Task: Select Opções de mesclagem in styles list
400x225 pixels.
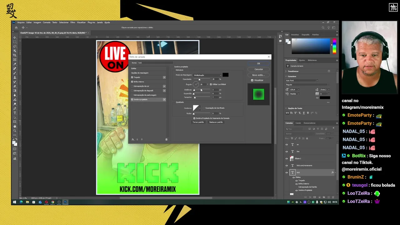Action: point(140,73)
